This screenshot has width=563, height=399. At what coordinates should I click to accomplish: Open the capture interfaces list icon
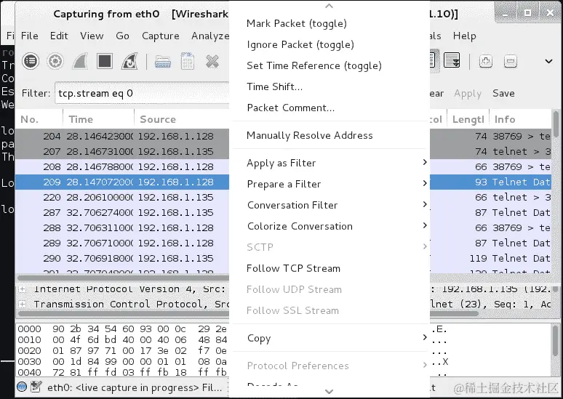(x=31, y=61)
